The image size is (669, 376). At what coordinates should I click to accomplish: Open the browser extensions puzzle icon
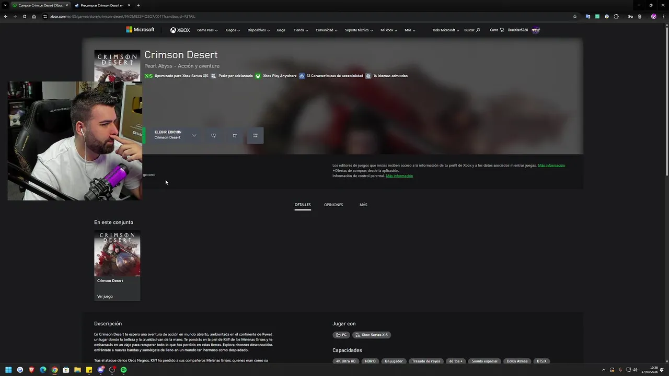pos(616,16)
